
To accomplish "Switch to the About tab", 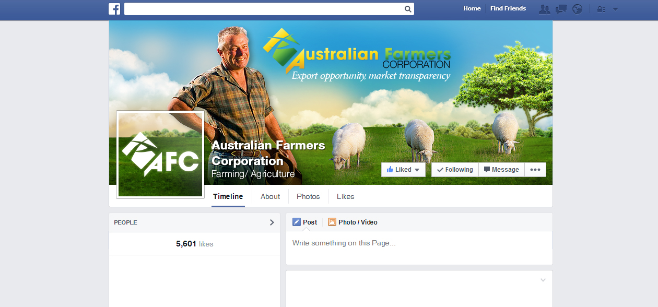I will [271, 196].
